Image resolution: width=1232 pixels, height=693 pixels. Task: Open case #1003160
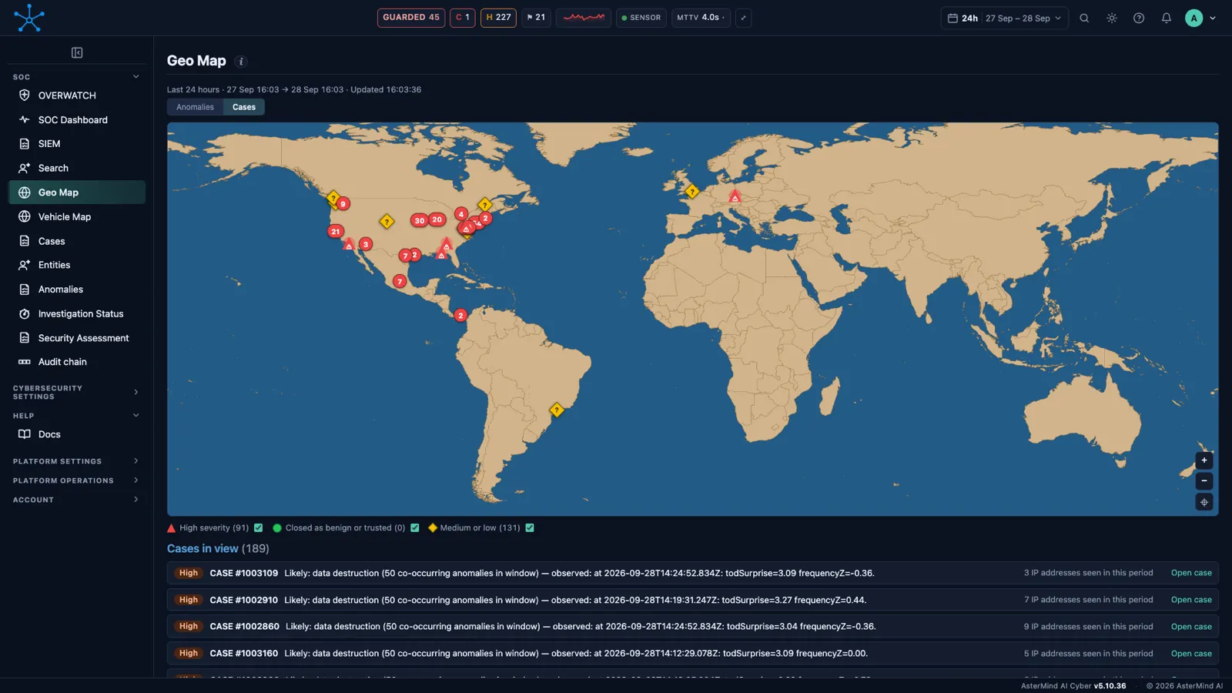coord(1191,654)
